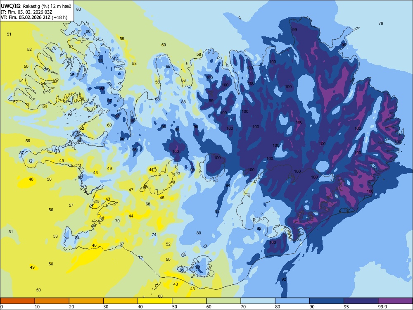Click the '47' humidity value on the map
The image size is (413, 310).
pyautogui.click(x=131, y=190)
